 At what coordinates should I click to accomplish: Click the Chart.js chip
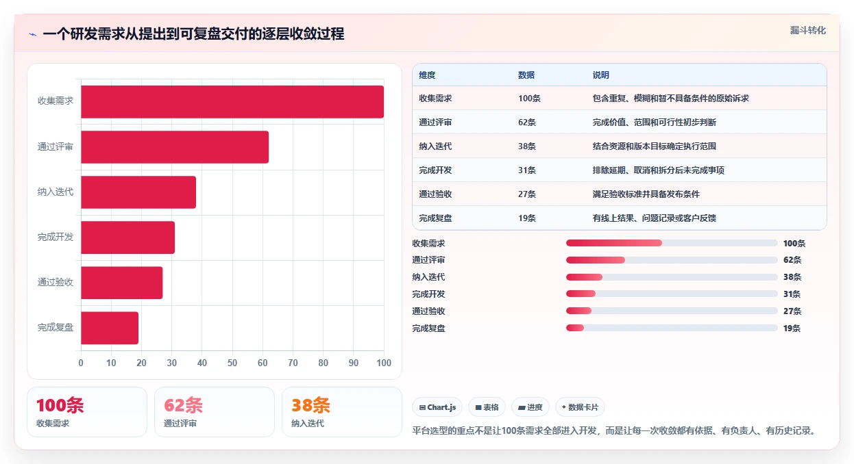point(437,407)
